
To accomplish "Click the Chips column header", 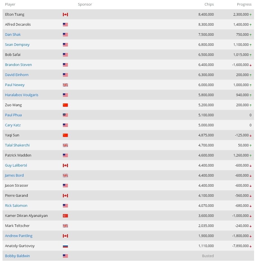I will pos(209,4).
